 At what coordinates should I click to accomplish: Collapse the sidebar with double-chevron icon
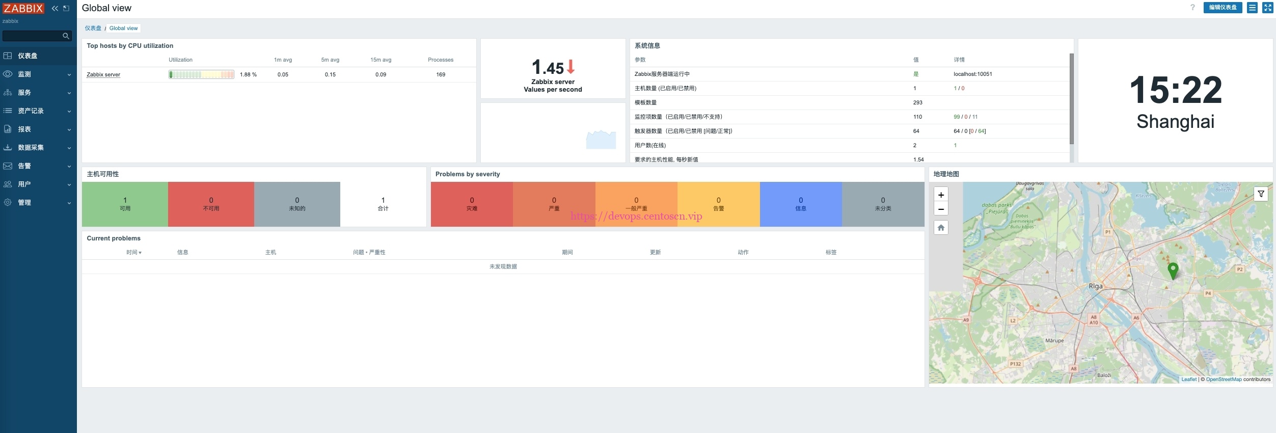(x=55, y=8)
